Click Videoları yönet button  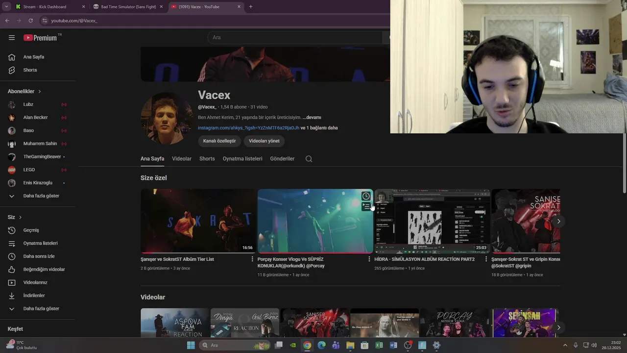tap(264, 141)
